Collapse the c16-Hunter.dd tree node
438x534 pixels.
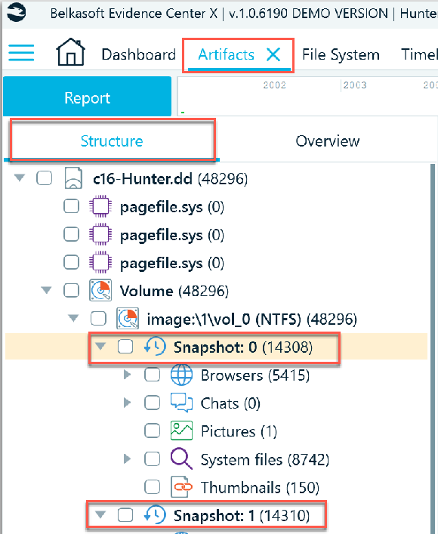pyautogui.click(x=20, y=177)
